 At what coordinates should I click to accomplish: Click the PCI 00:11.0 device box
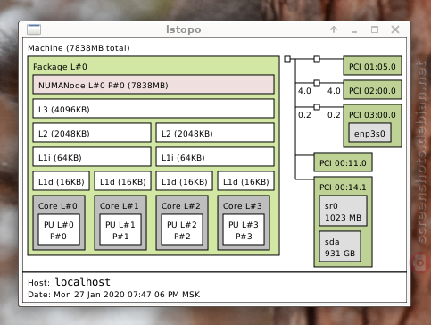343,162
